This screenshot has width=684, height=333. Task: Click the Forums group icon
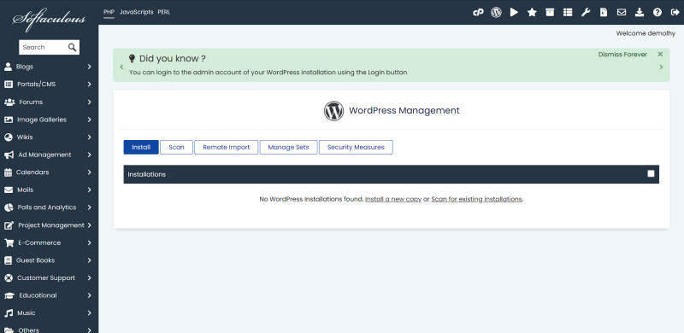pos(9,102)
